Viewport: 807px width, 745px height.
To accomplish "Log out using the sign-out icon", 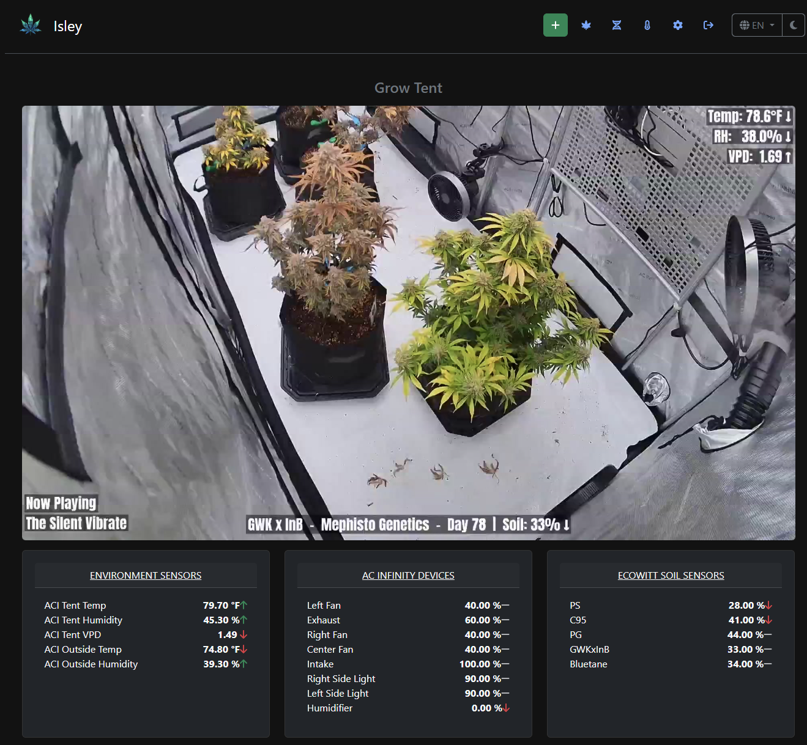I will [708, 25].
